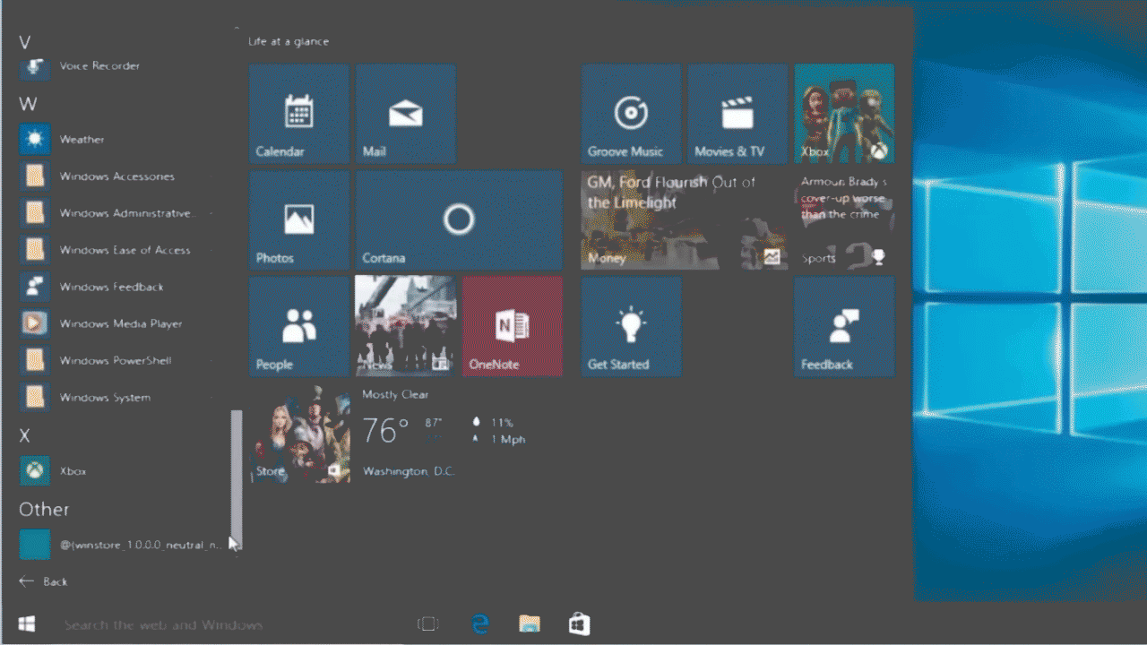Viewport: 1147px width, 645px height.
Task: Open the News live tile
Action: 406,327
